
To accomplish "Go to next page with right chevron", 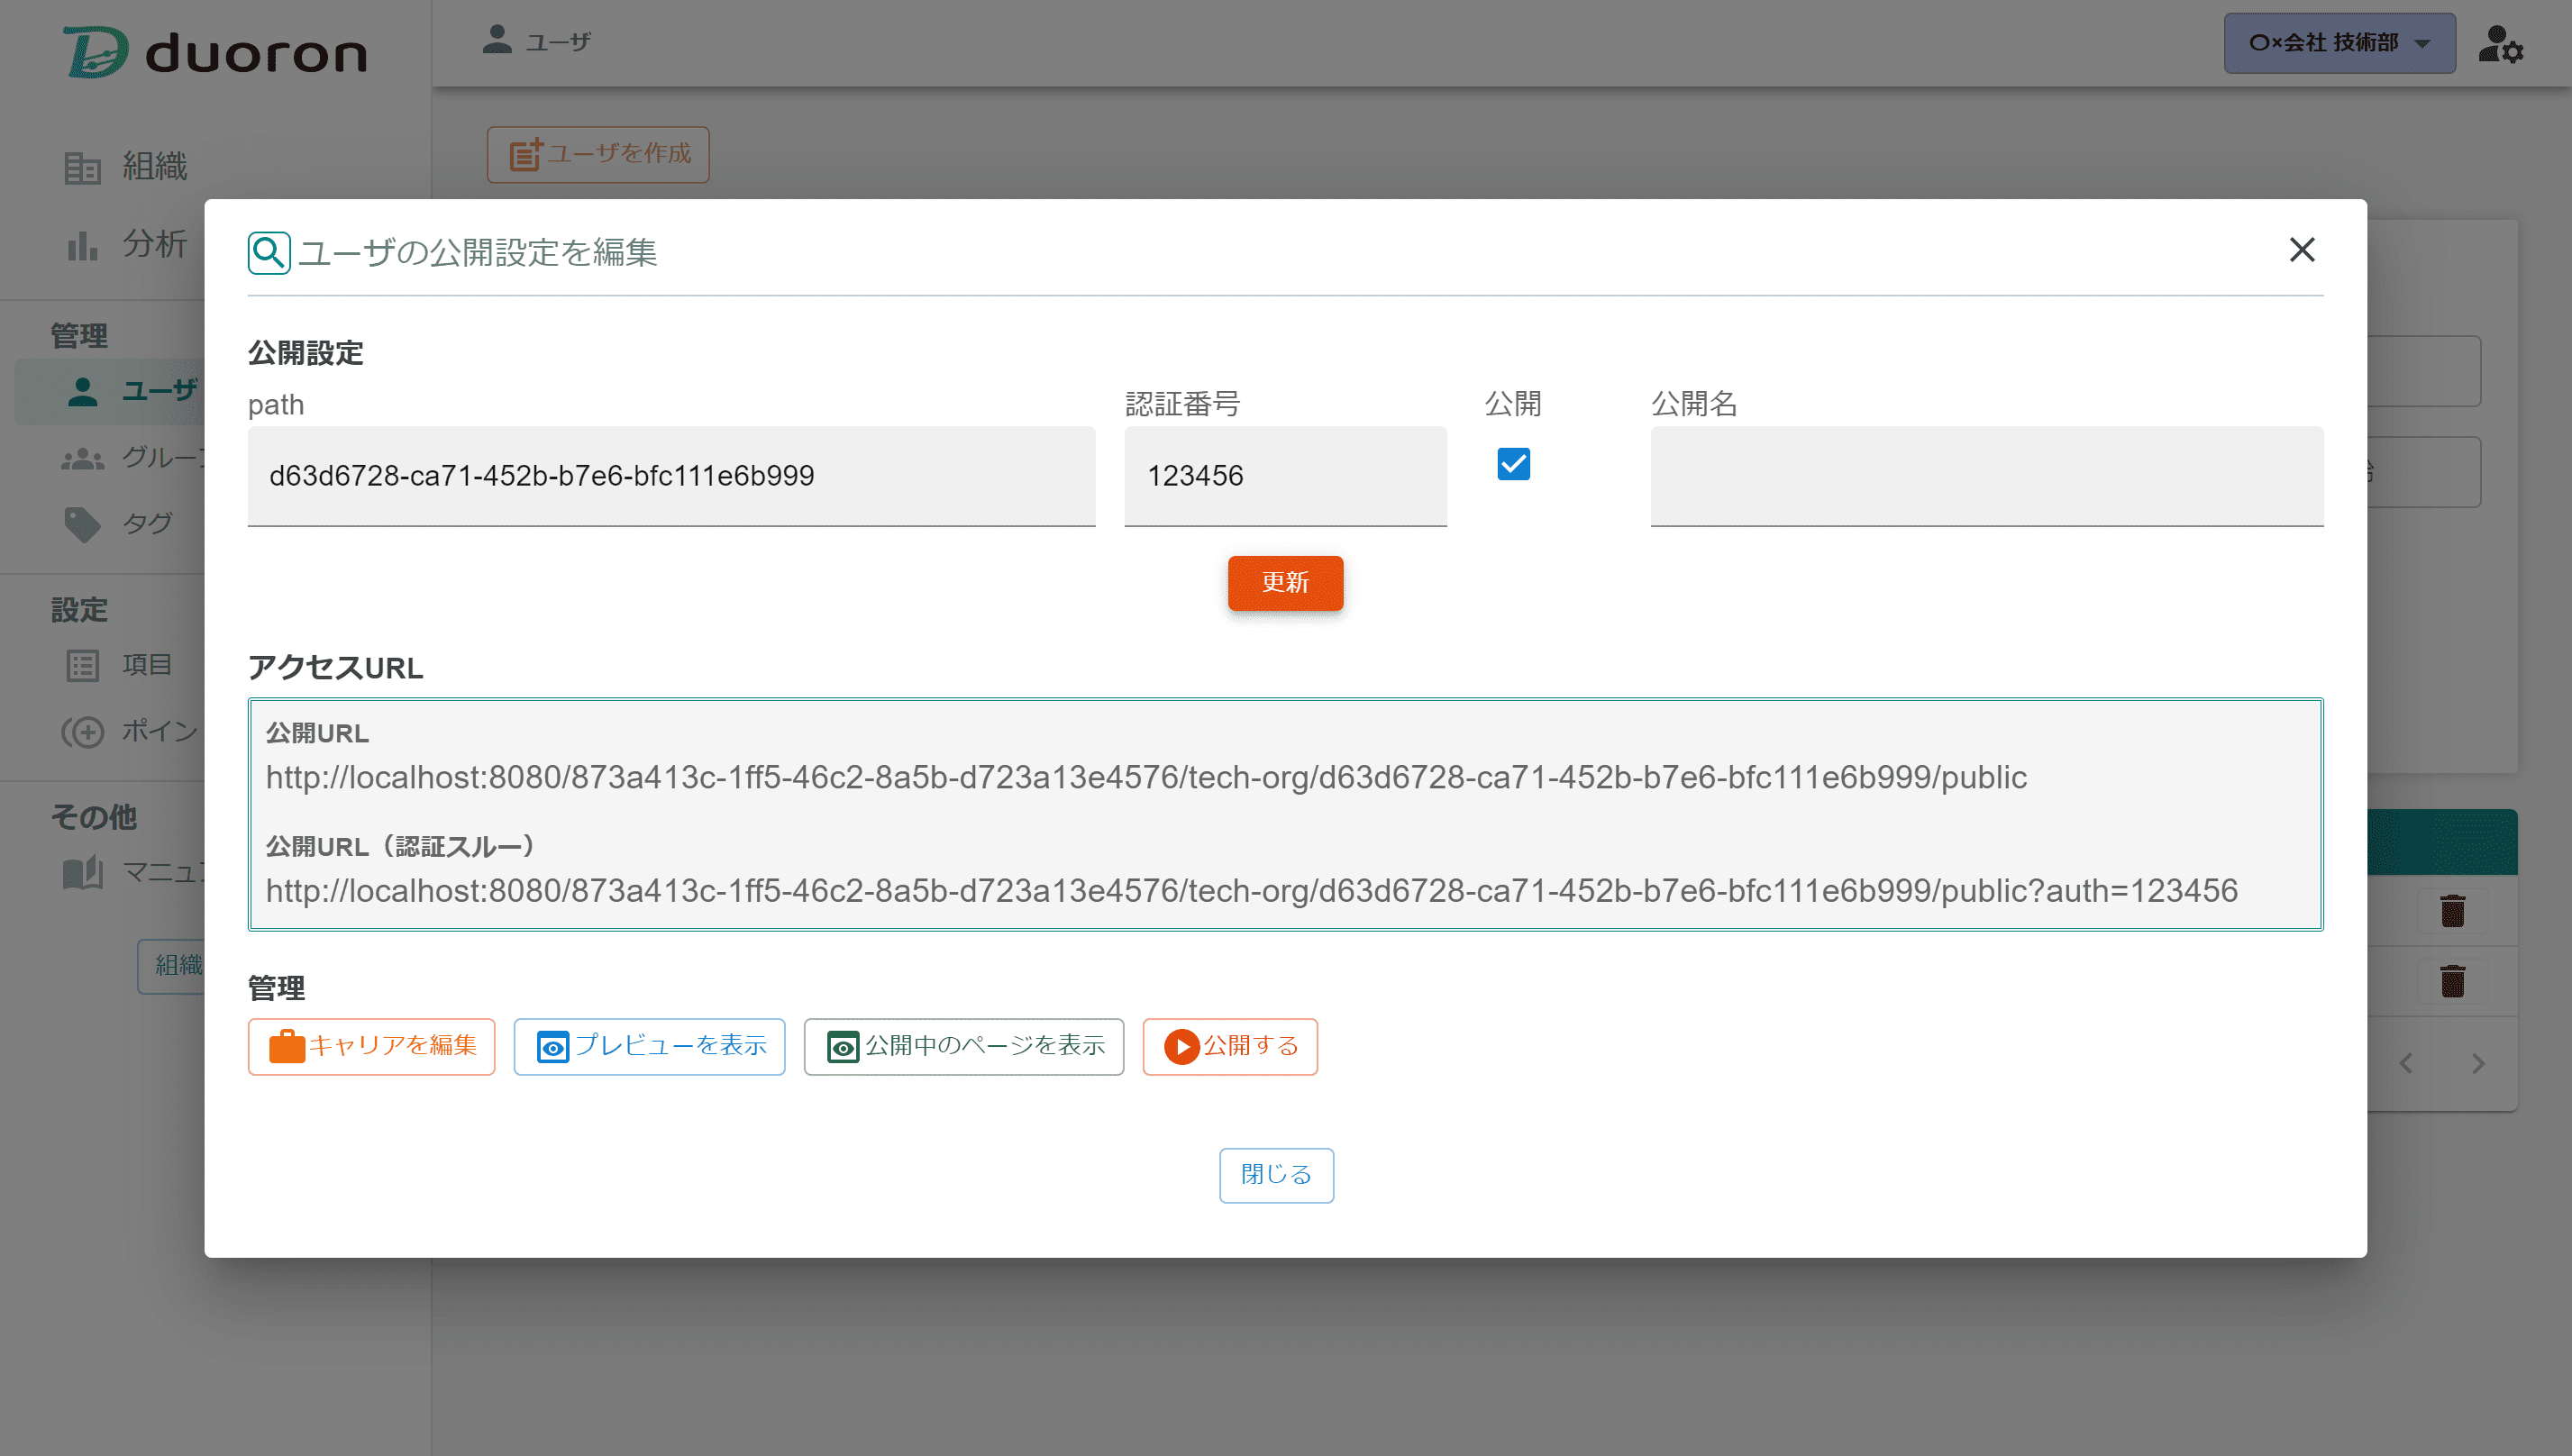I will [2478, 1063].
